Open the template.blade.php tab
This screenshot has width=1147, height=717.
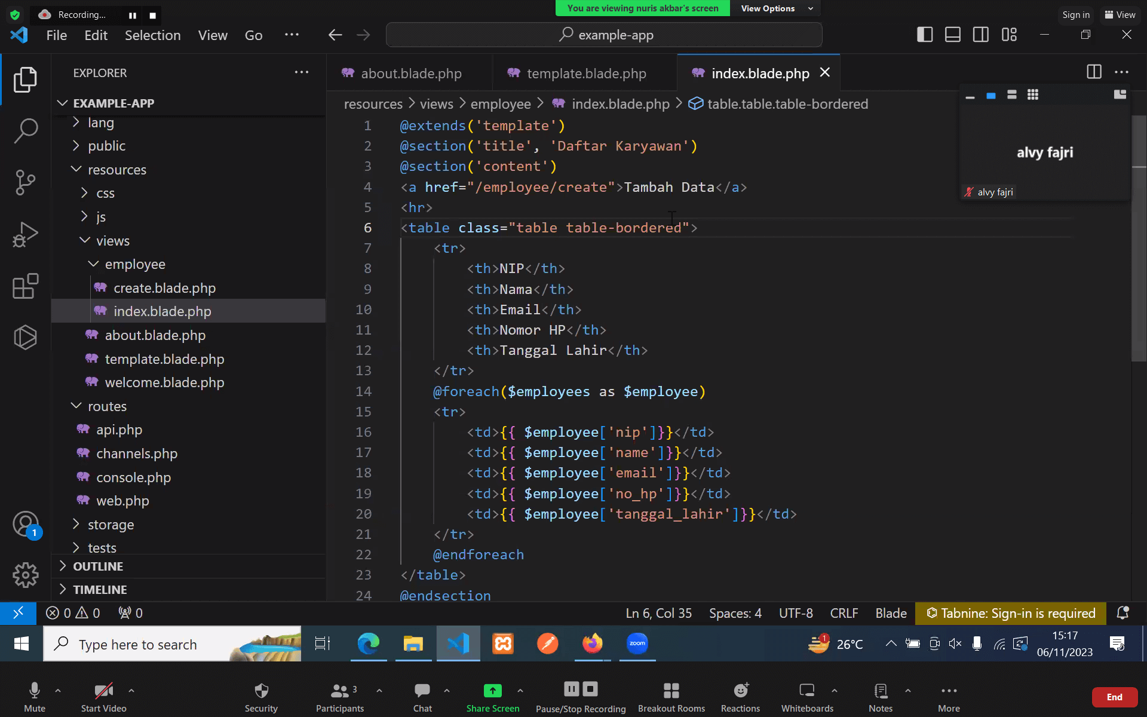(587, 73)
